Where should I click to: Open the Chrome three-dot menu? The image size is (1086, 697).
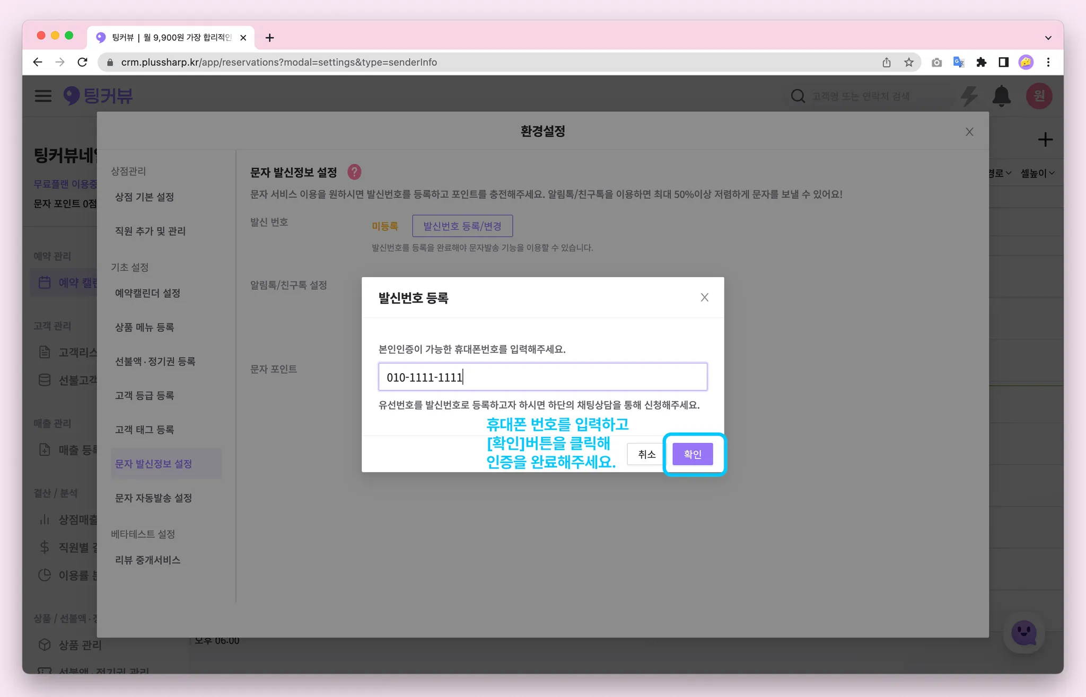coord(1048,62)
